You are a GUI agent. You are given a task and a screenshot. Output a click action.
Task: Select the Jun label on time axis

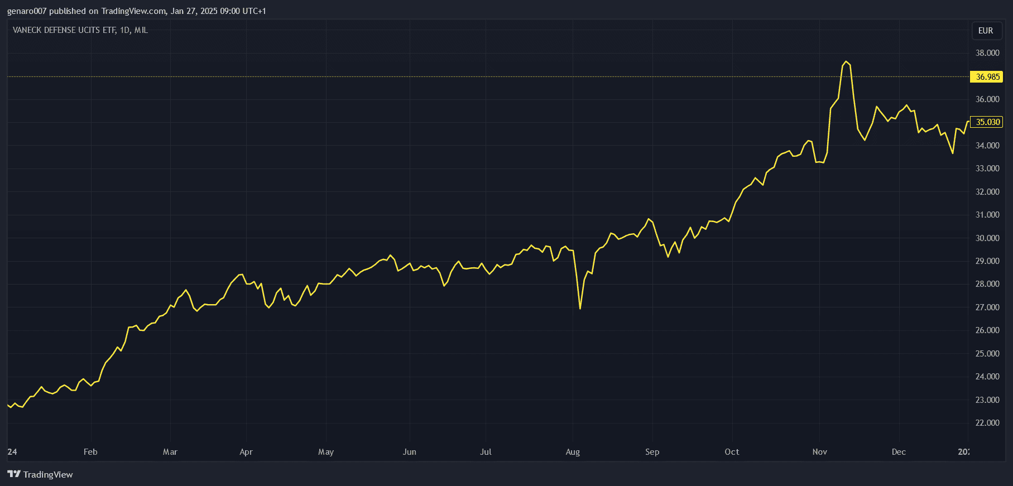[x=409, y=452]
